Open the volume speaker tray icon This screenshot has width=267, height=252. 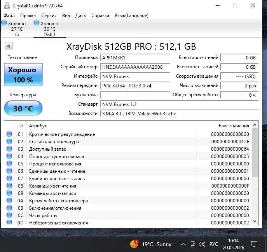tap(202, 244)
